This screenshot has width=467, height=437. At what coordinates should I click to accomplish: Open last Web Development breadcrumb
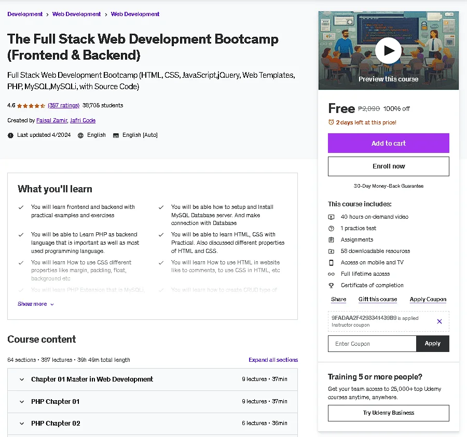point(135,14)
